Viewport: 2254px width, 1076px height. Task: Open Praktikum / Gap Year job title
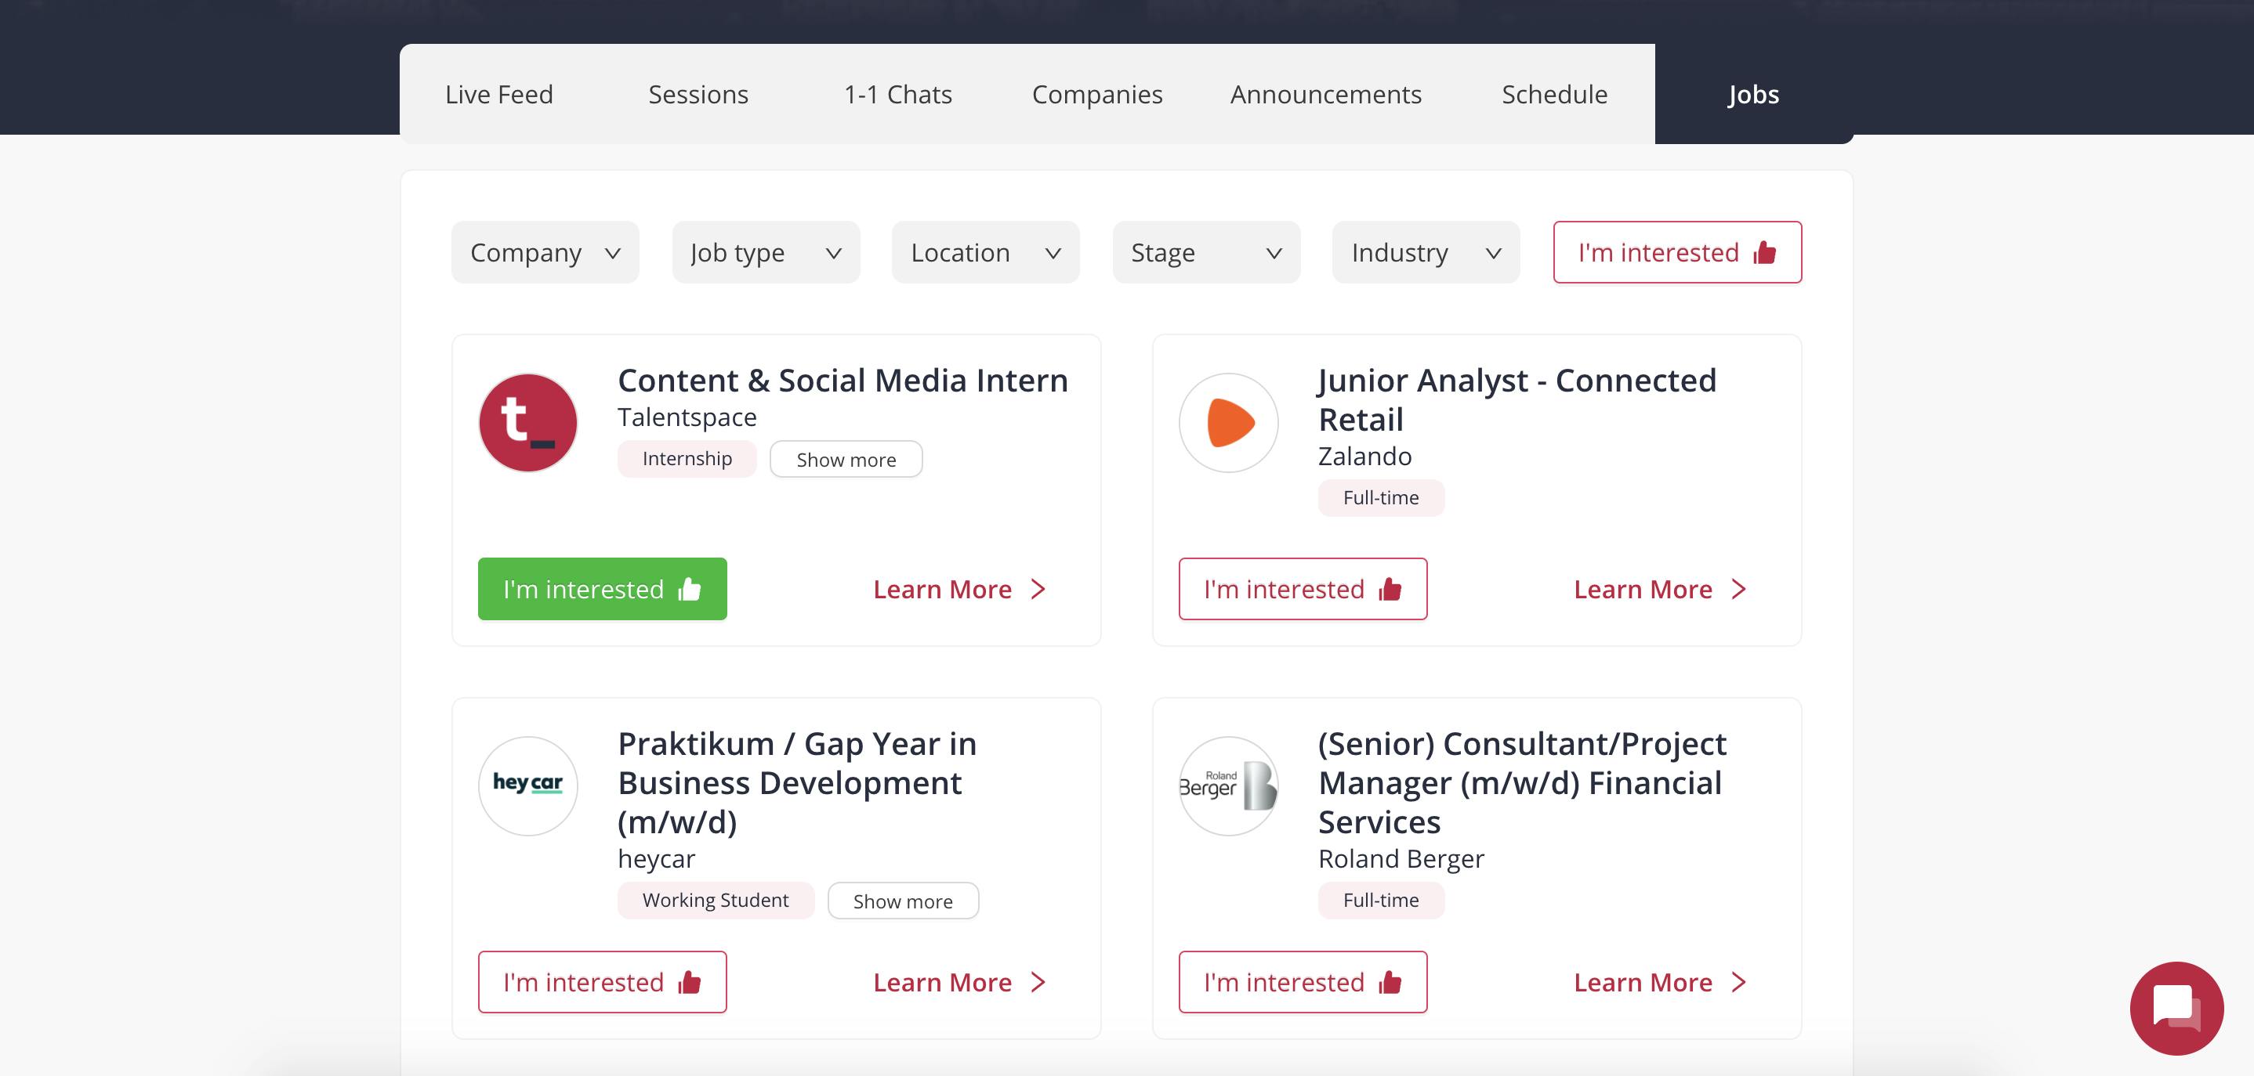pos(797,783)
